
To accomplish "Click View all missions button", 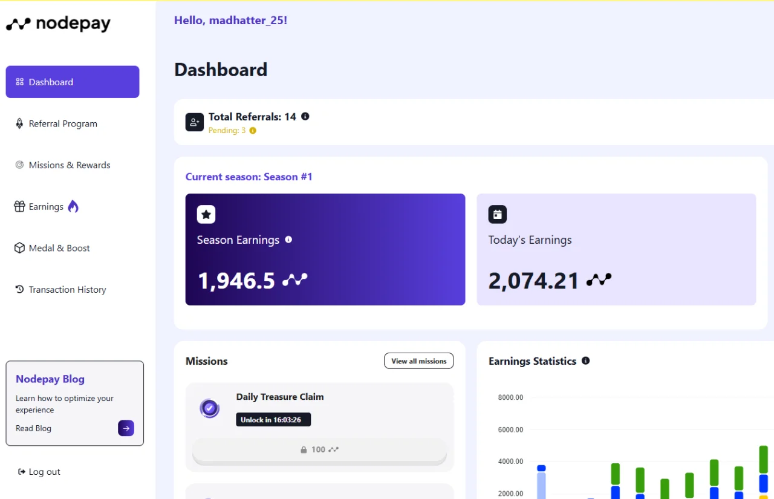I will pos(419,361).
